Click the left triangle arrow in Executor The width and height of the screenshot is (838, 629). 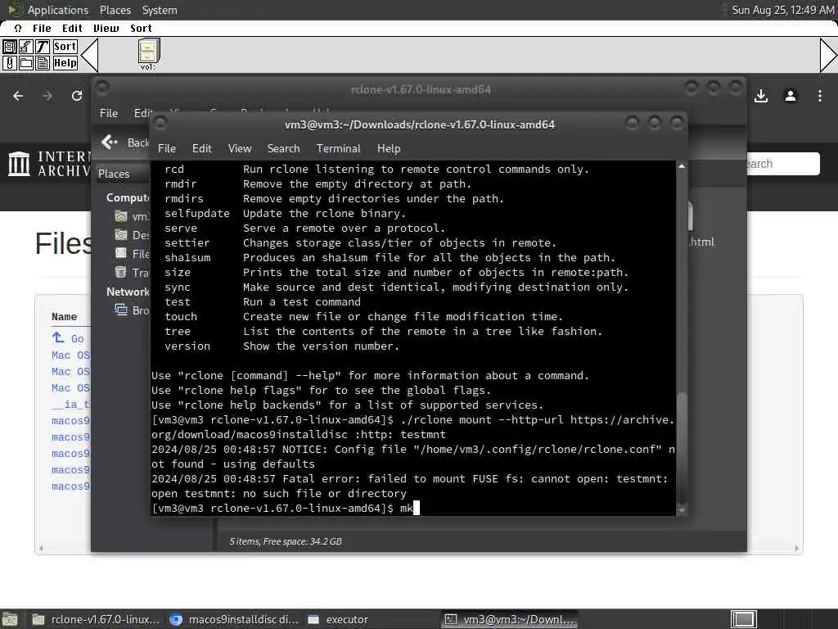pyautogui.click(x=89, y=55)
